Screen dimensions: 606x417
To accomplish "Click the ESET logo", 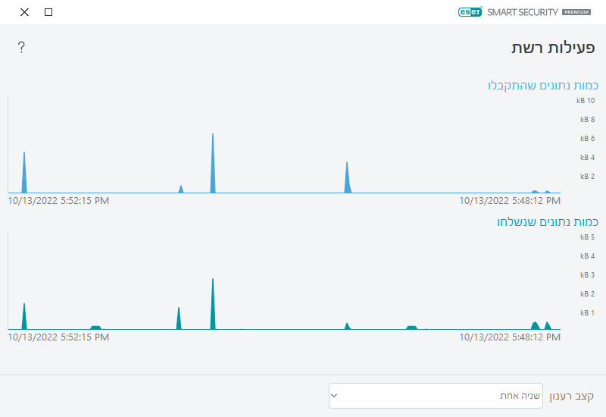I will 470,12.
